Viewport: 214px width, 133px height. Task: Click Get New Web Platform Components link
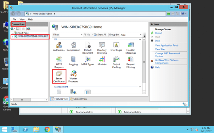(x=167, y=61)
